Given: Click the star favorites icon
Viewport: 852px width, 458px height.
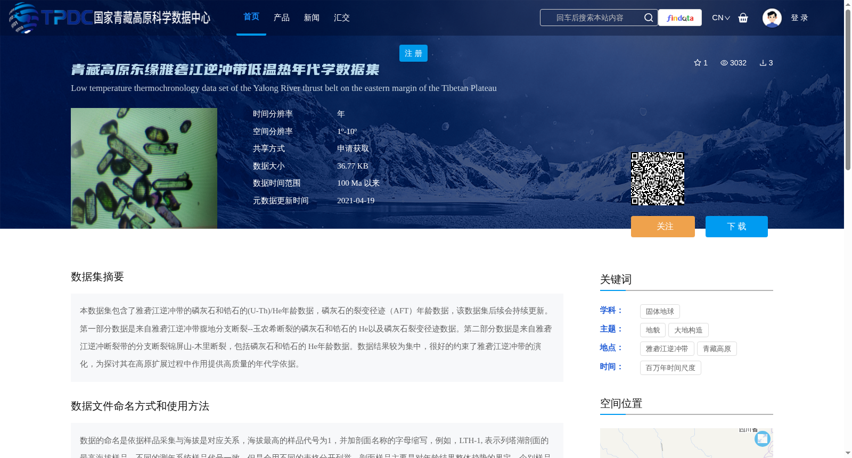Looking at the screenshot, I should [x=697, y=63].
